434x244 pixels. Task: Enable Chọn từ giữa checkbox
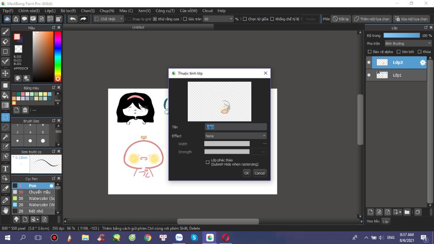245,19
